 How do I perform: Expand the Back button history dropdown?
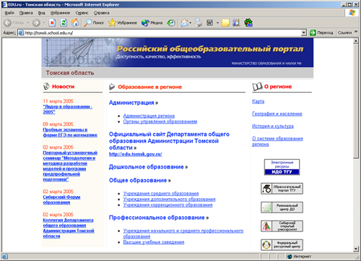click(x=28, y=22)
